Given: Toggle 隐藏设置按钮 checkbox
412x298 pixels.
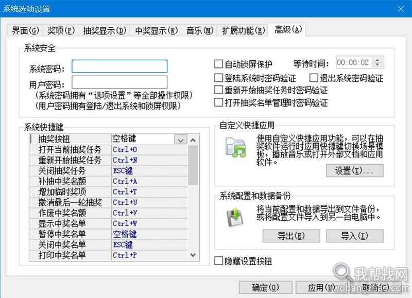Looking at the screenshot, I should 218,261.
